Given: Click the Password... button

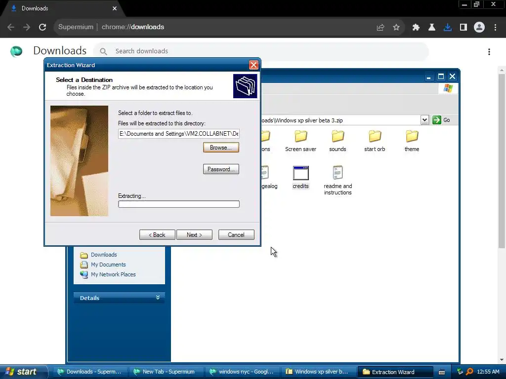Looking at the screenshot, I should pos(221,169).
